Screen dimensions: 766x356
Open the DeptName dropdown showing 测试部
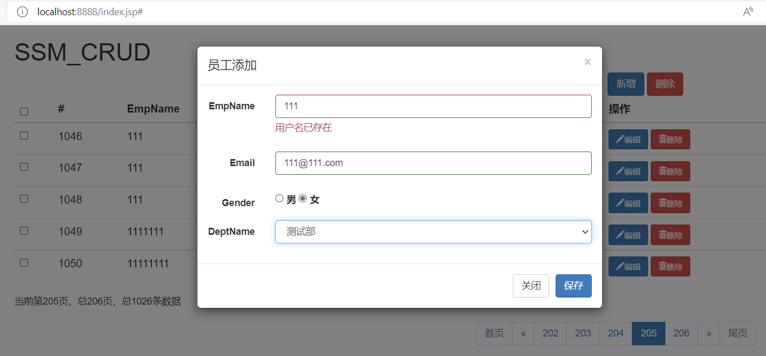pyautogui.click(x=433, y=232)
